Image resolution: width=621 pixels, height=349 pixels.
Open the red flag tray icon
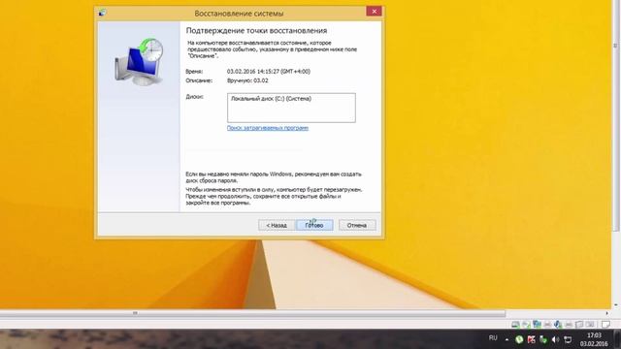click(531, 339)
